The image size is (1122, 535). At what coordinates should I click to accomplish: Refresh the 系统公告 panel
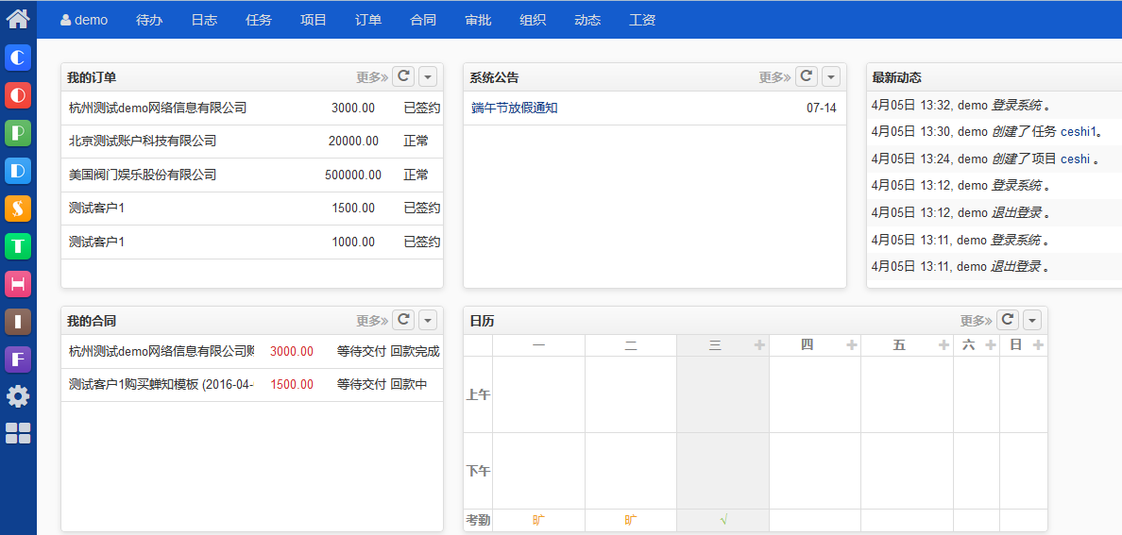point(806,77)
